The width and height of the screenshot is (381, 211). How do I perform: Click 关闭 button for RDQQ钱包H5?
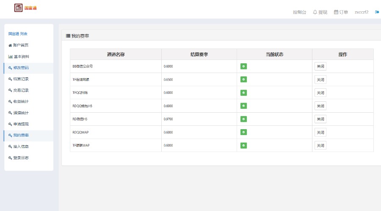(320, 106)
